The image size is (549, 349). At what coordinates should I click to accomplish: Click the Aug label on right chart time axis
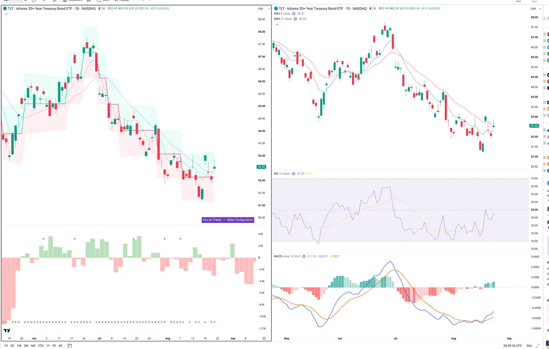click(453, 338)
